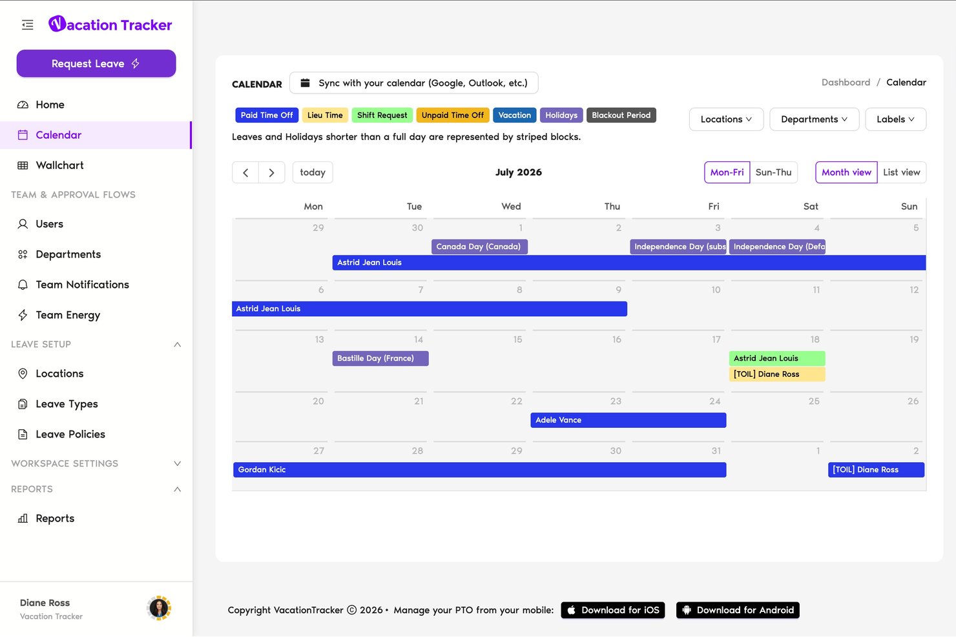Click the Wallchart grid icon
This screenshot has width=956, height=637.
pos(23,165)
